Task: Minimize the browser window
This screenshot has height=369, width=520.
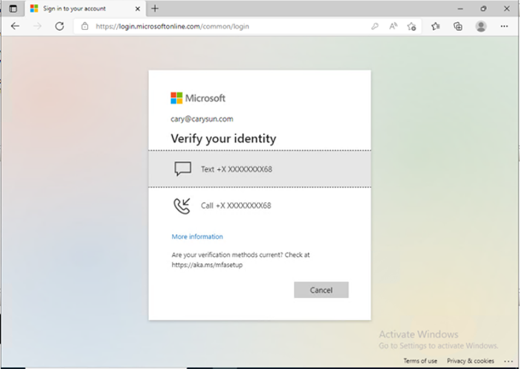Action: tap(460, 9)
